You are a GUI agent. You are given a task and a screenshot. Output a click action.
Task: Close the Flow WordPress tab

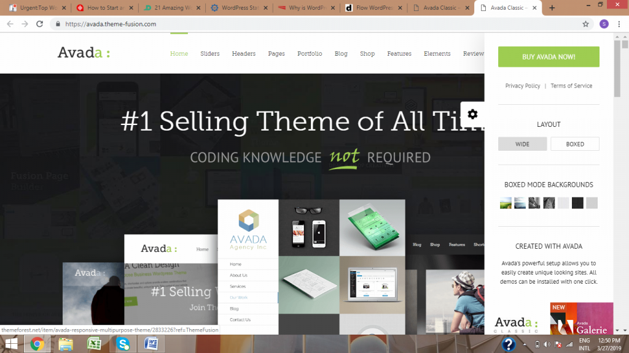coord(400,7)
